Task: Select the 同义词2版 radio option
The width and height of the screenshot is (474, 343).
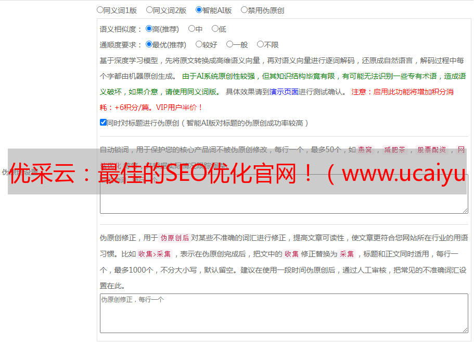Action: click(149, 10)
